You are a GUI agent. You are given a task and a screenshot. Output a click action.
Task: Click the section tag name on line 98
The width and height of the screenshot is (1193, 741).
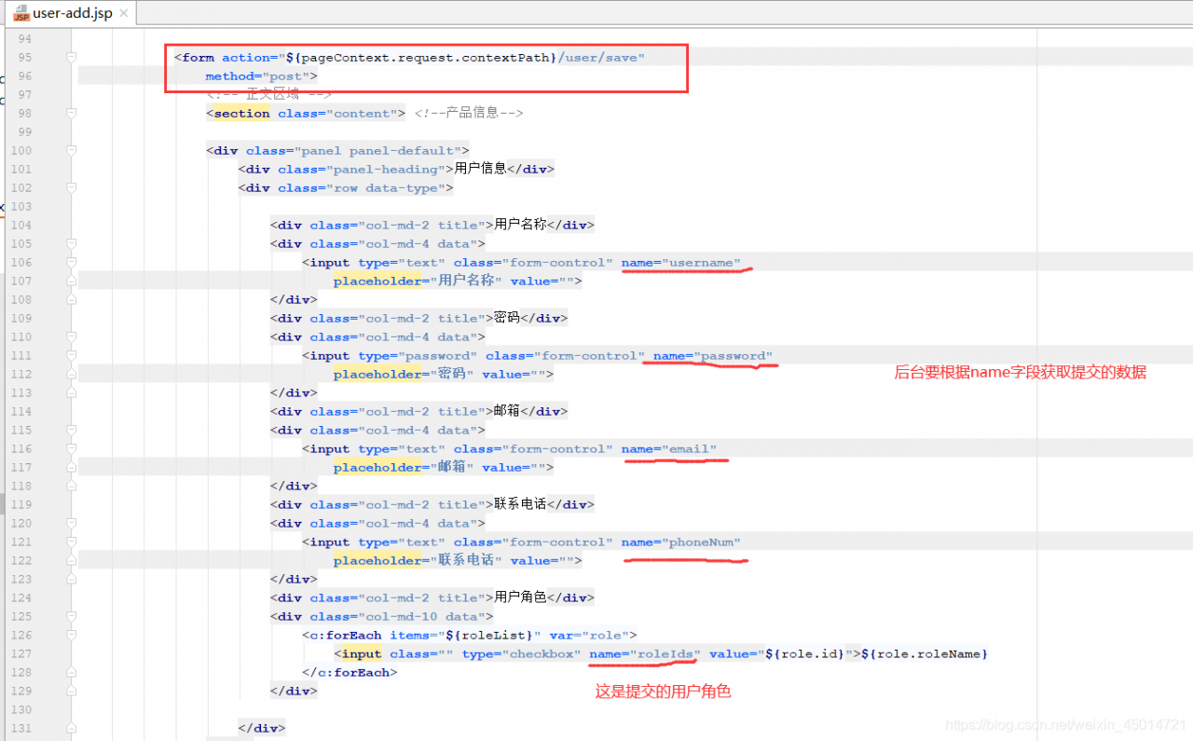[241, 114]
